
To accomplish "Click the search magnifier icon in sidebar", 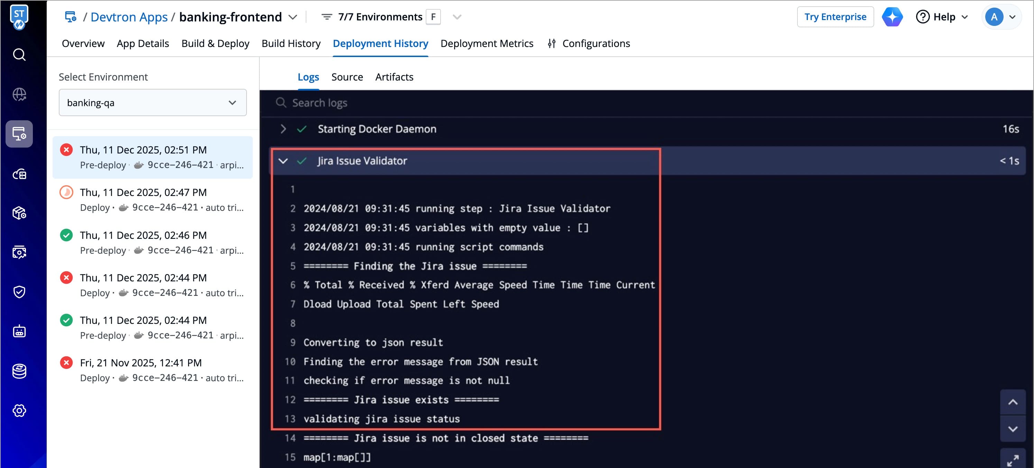I will (19, 55).
